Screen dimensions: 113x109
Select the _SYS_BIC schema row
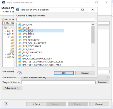(41, 31)
